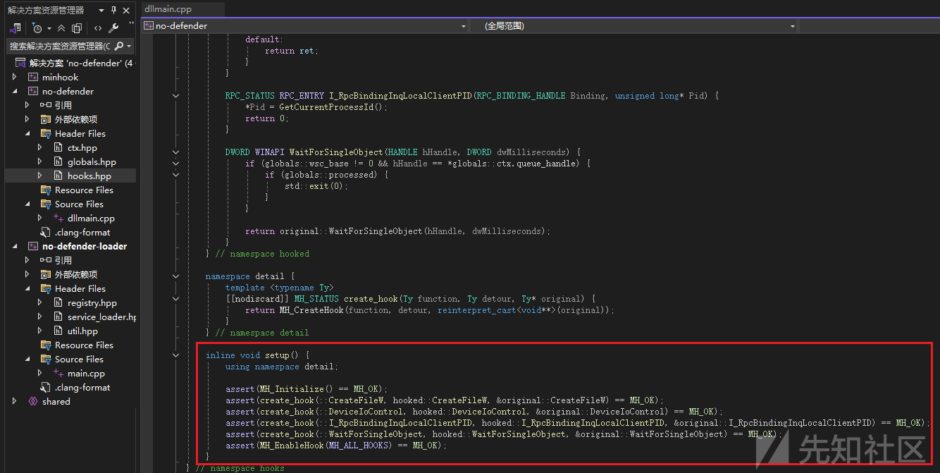This screenshot has width=940, height=473.
Task: Click the std::exit(0) statement
Action: (x=316, y=186)
